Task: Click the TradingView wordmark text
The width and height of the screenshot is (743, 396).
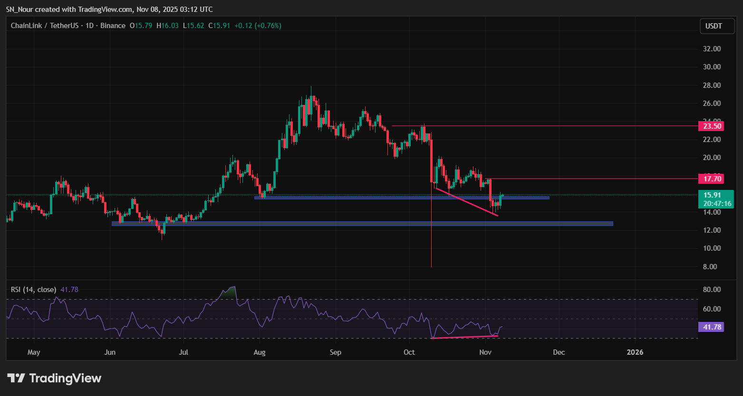Action: [65, 378]
